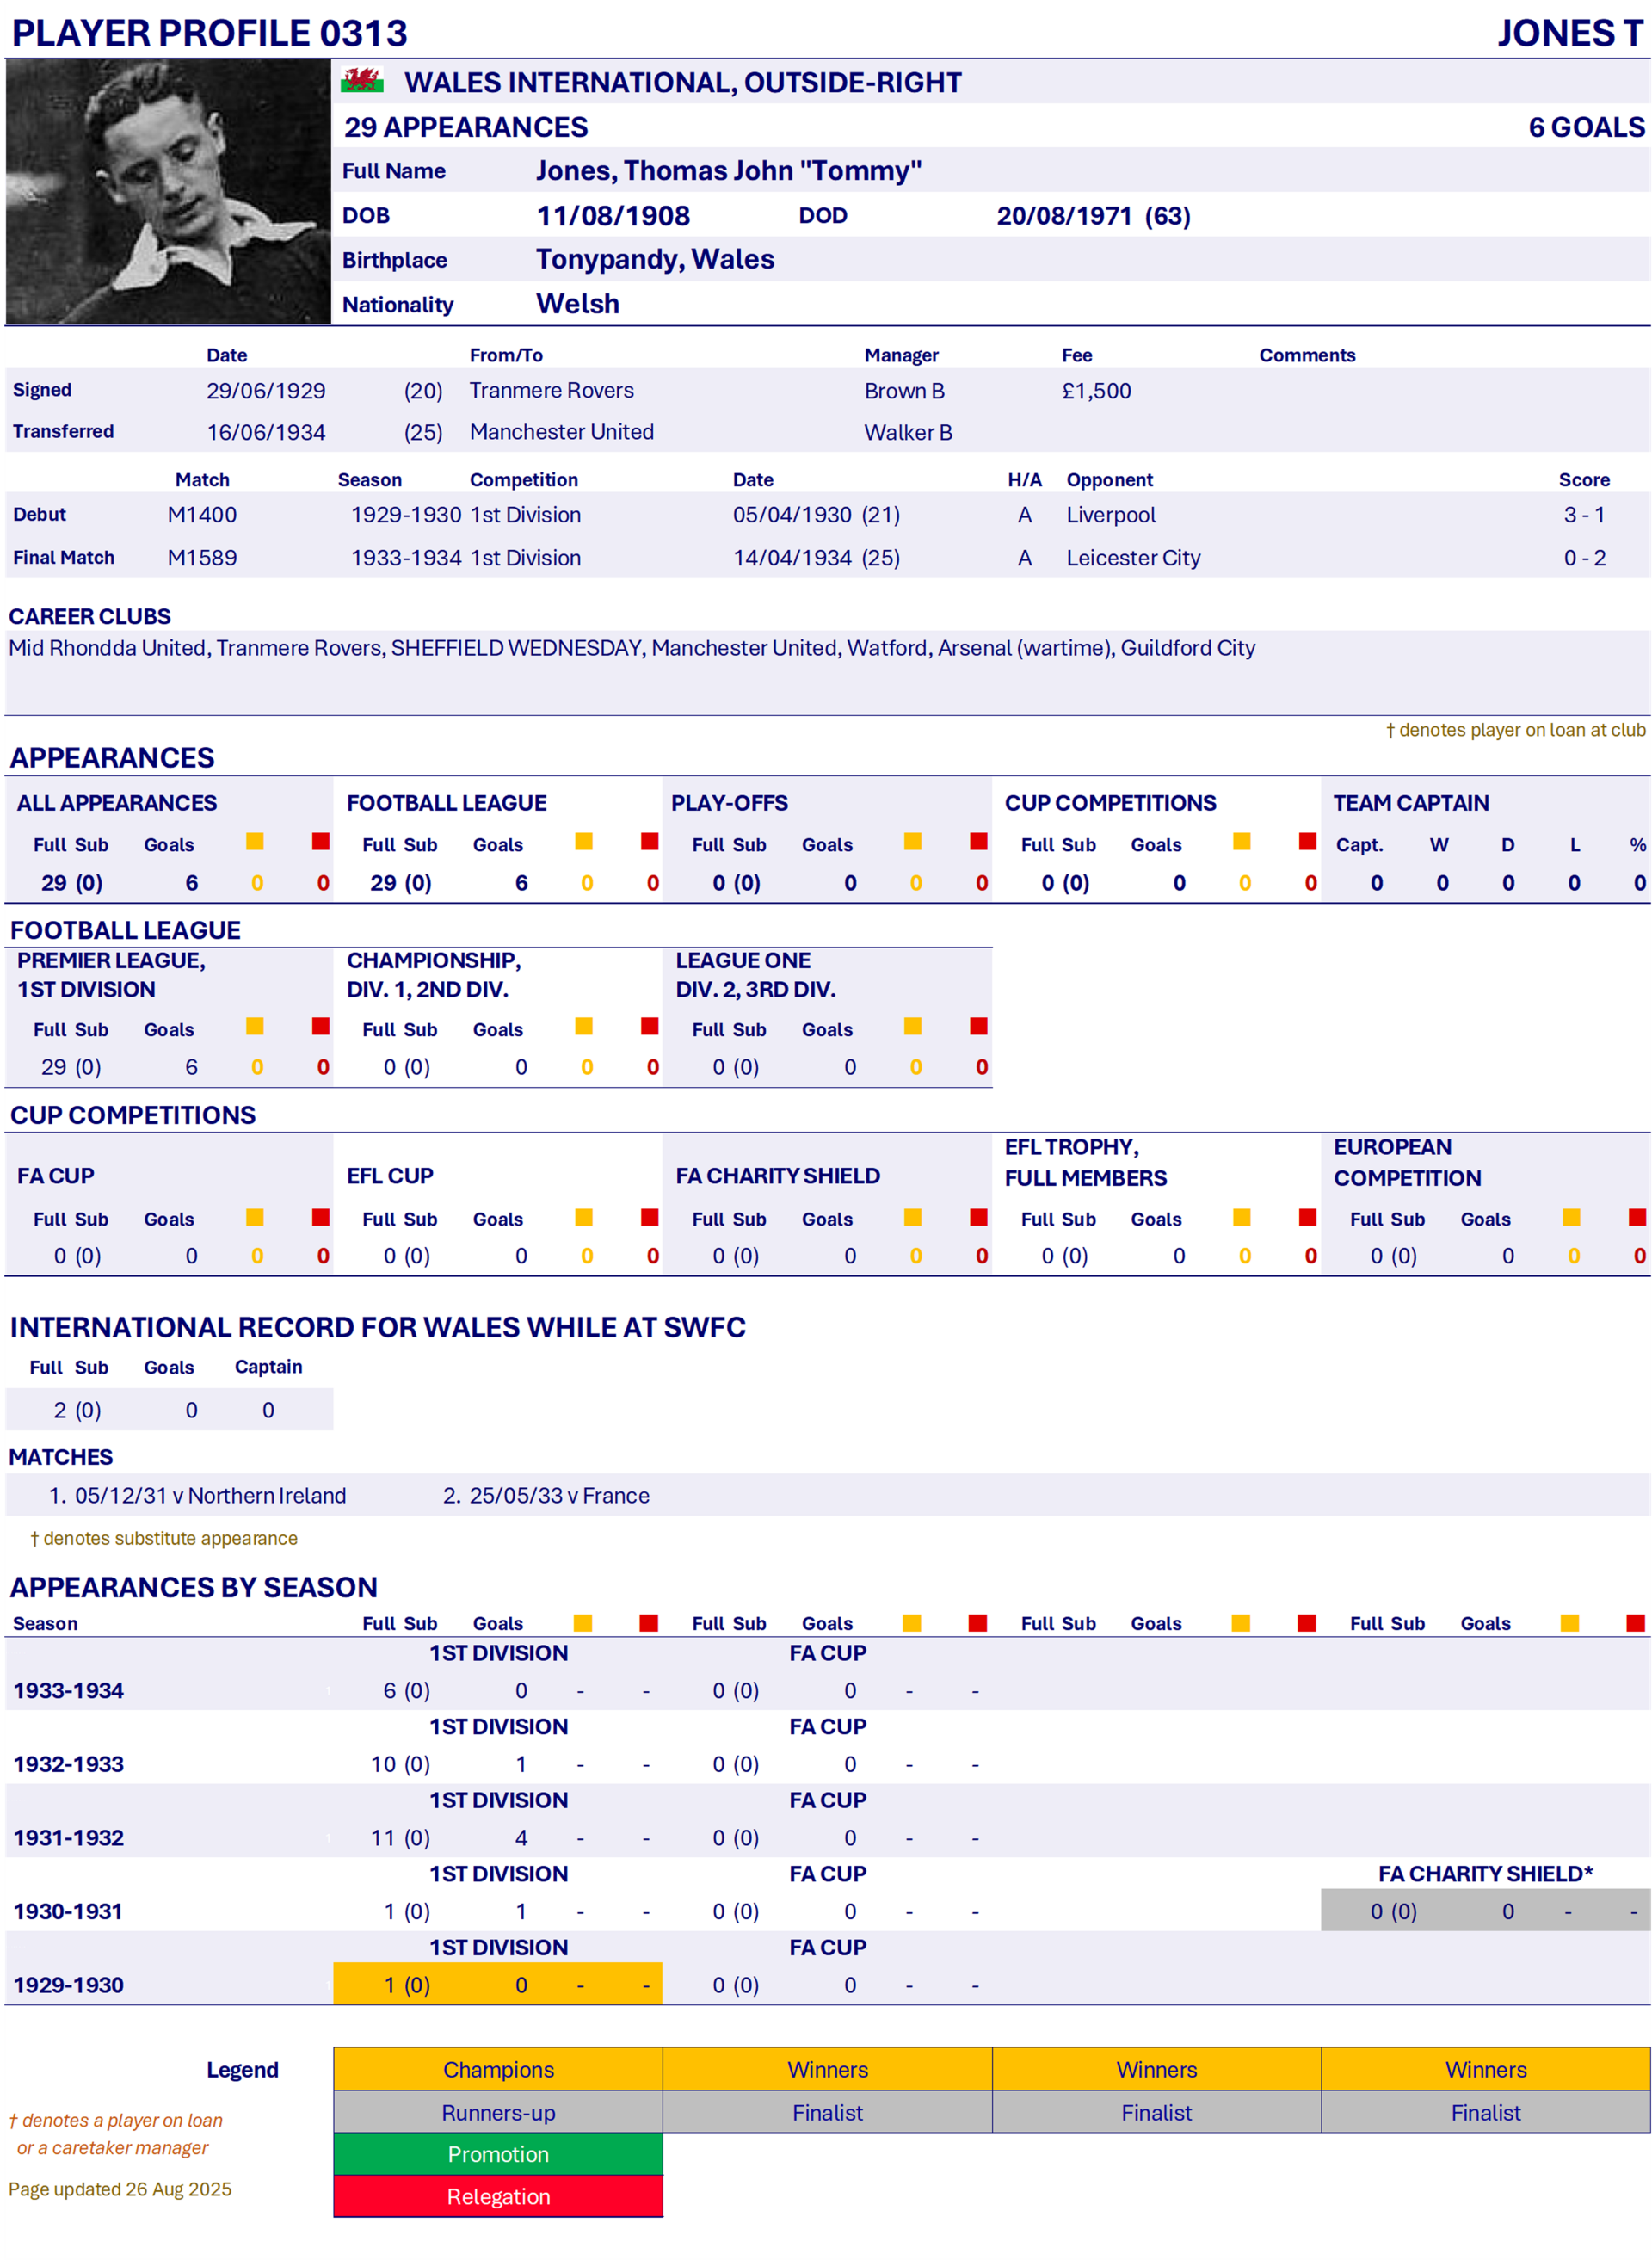Click the 25/05/33 v France match
Viewport: 1652px width, 2260px height.
click(558, 1495)
